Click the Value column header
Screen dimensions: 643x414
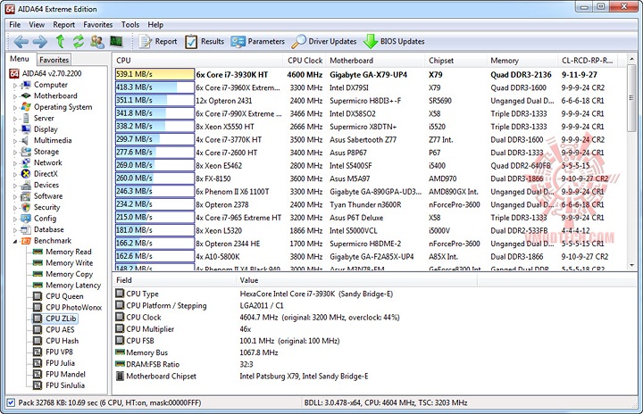coord(356,280)
